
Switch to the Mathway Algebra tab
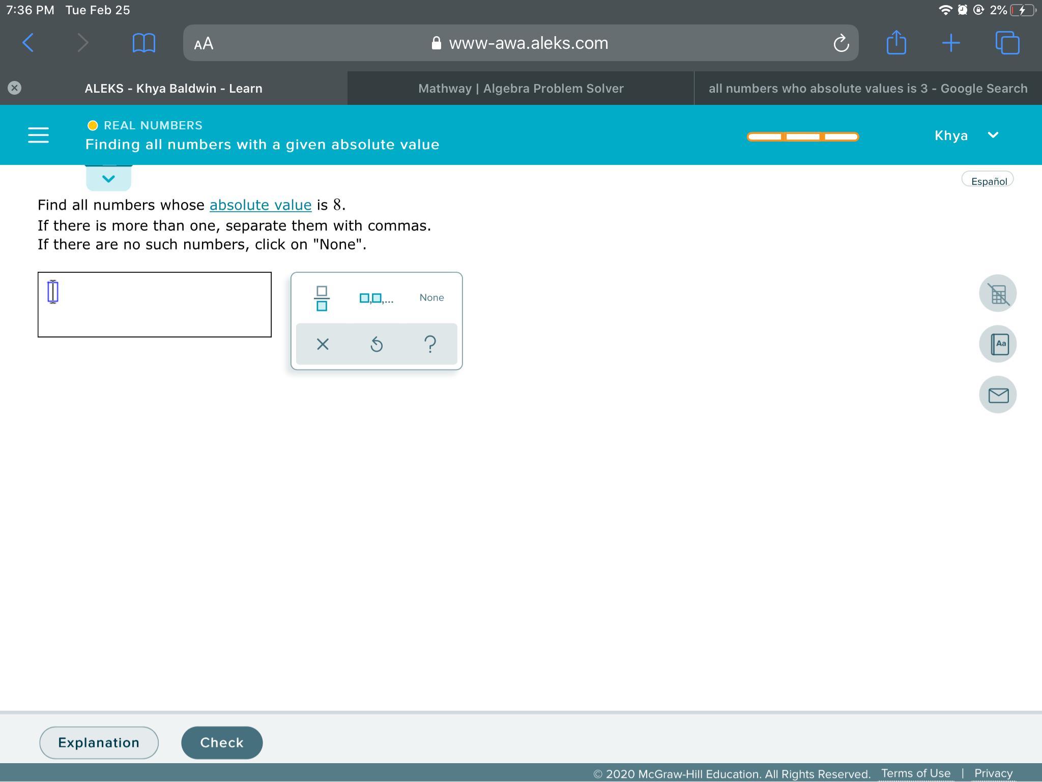(x=520, y=89)
